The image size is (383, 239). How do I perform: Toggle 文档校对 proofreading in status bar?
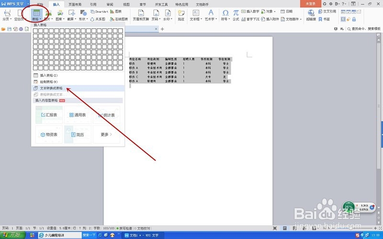click(x=142, y=228)
